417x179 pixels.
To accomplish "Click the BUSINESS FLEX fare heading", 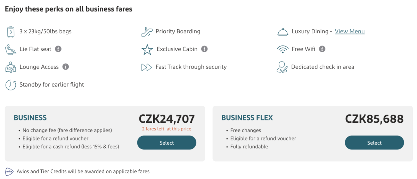I will coord(247,118).
